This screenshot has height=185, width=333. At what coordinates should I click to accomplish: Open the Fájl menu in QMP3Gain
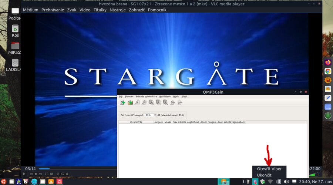click(120, 97)
